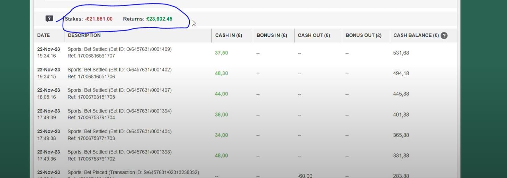Click the cash balance 445,88
Viewport: 507px width, 178px height.
pyautogui.click(x=401, y=94)
